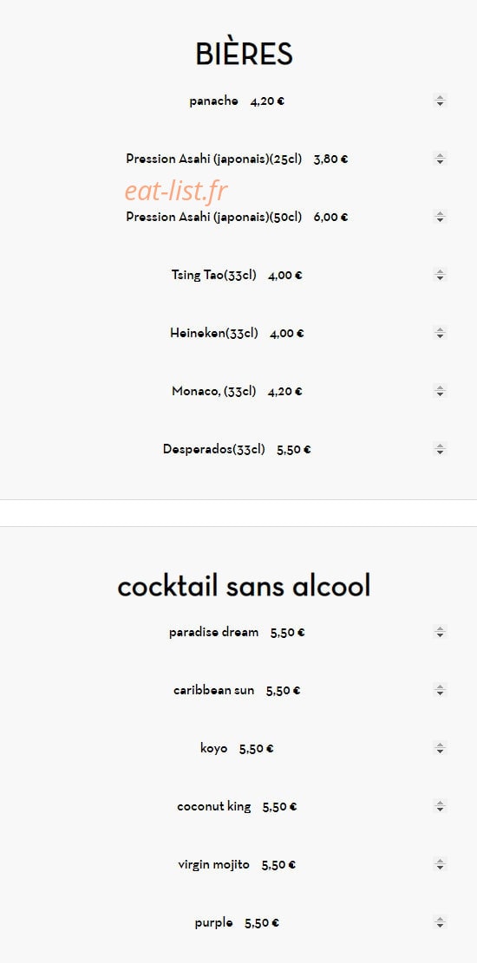Click the stepper beside paradise dream
The height and width of the screenshot is (963, 477).
440,632
